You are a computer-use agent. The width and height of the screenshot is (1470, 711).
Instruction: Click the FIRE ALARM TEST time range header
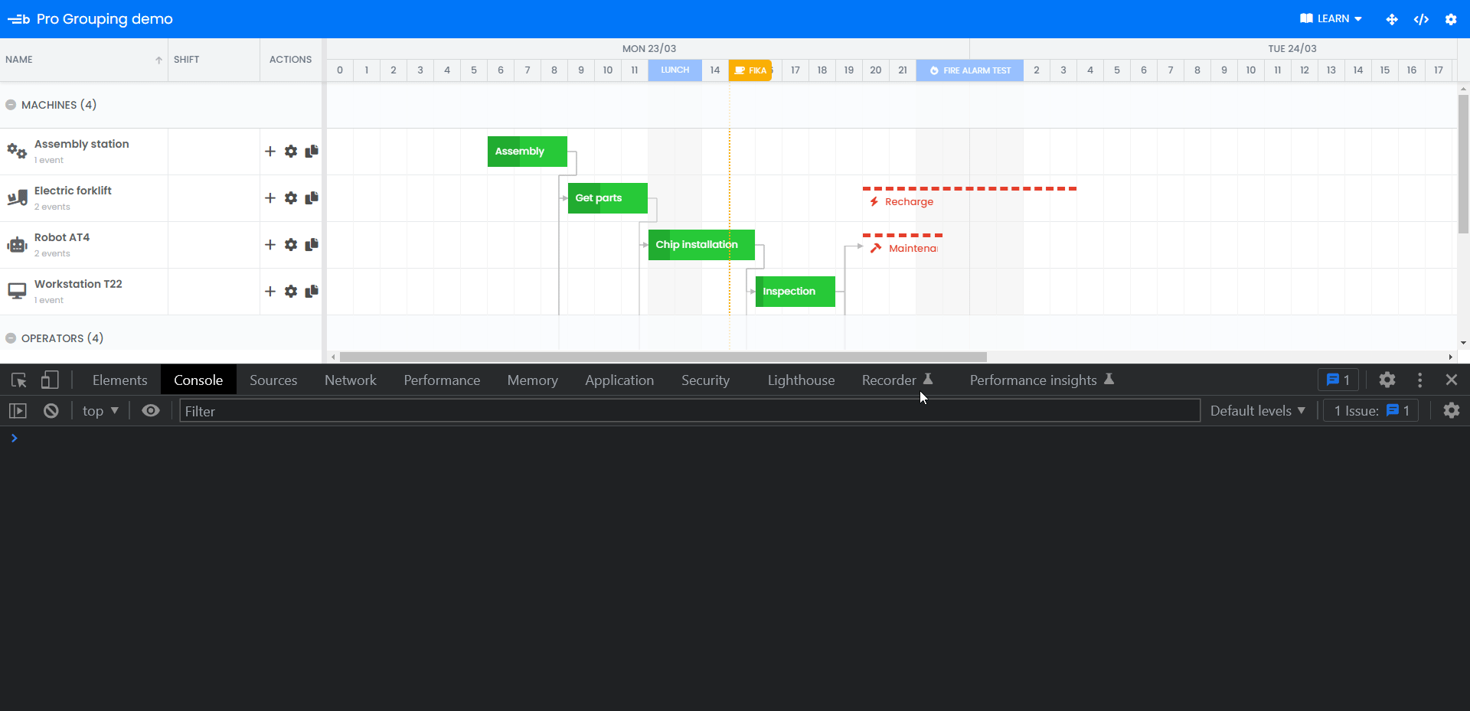(x=969, y=70)
